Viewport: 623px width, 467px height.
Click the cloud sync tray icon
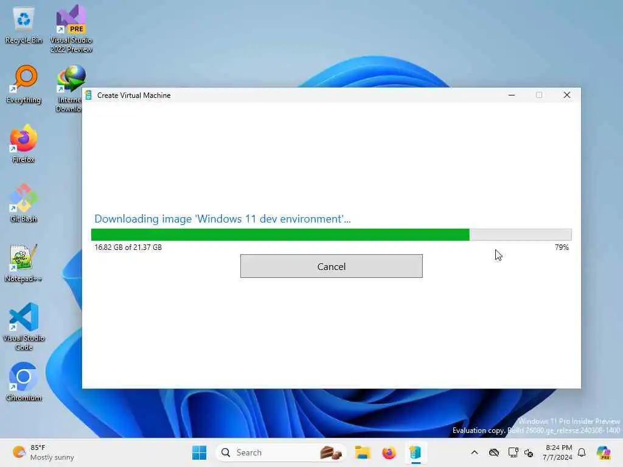[x=494, y=452]
